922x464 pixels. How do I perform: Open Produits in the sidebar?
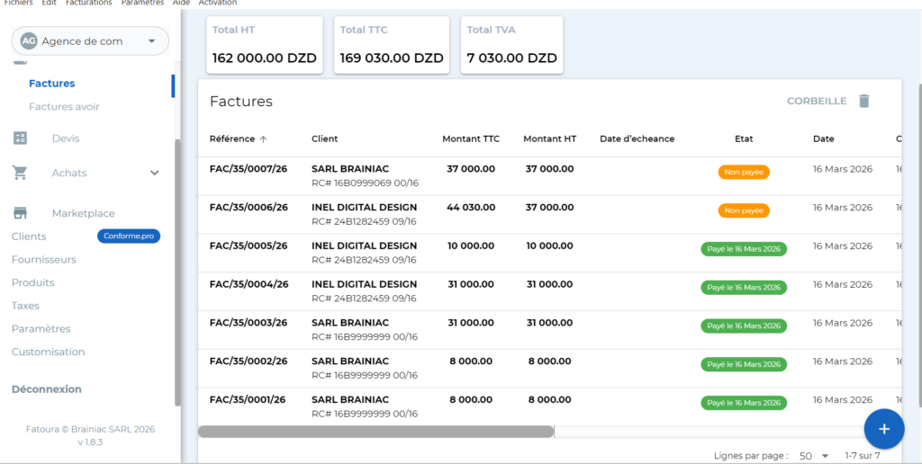(33, 282)
